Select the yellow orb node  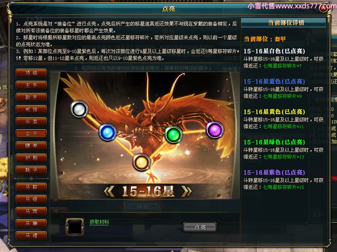142,162
